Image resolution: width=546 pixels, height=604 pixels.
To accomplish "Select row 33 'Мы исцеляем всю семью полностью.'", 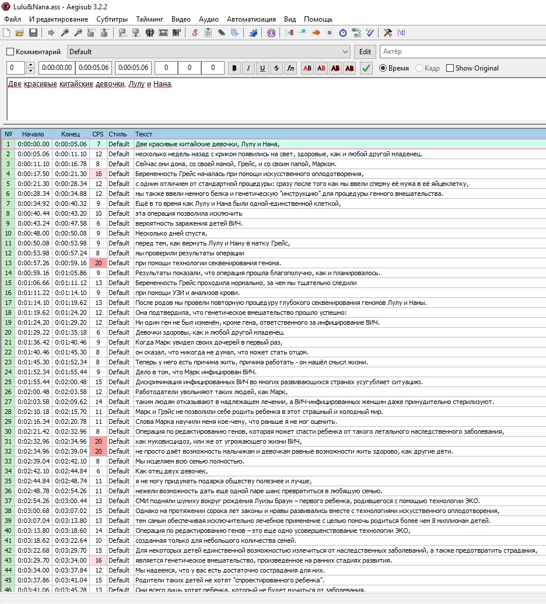I will [273, 462].
